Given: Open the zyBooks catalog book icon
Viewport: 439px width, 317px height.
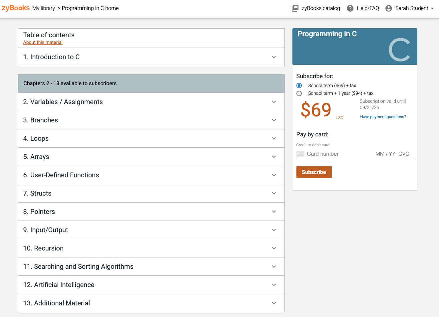Looking at the screenshot, I should click(295, 8).
